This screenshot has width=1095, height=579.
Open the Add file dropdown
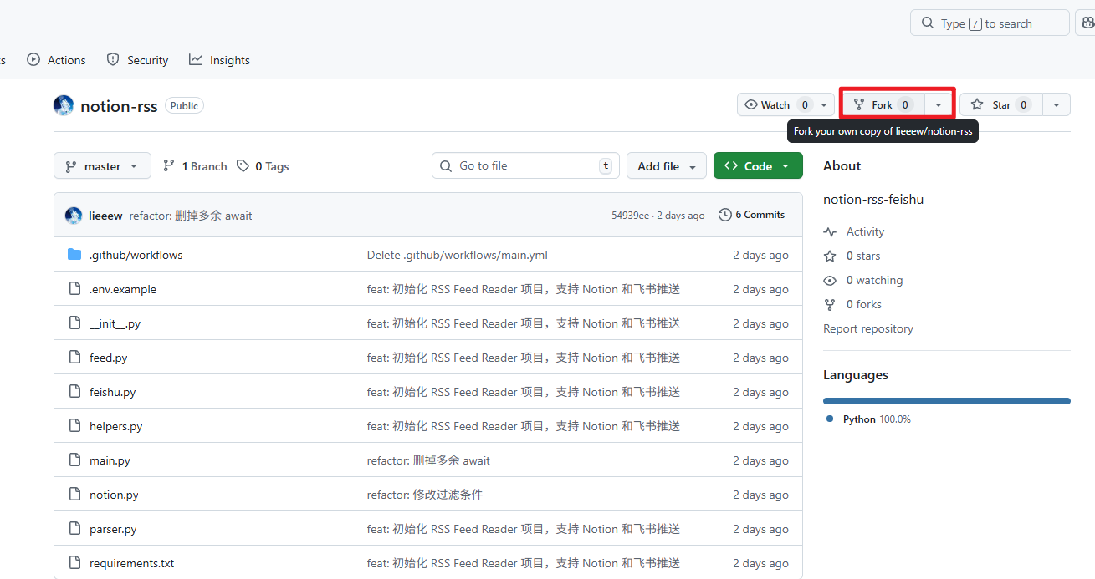[x=667, y=166]
